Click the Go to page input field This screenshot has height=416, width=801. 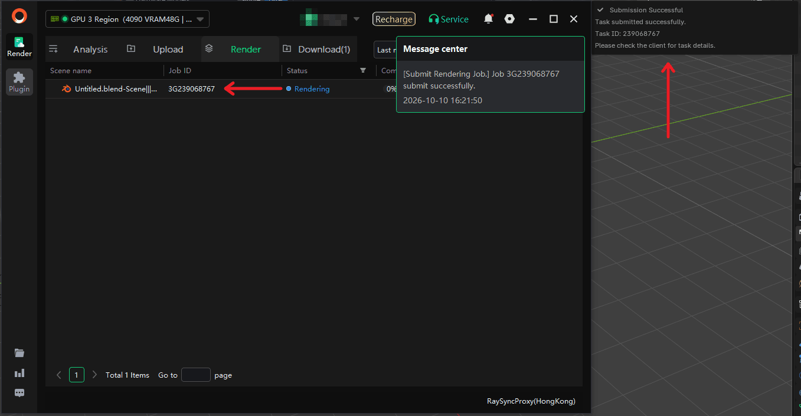click(x=196, y=375)
